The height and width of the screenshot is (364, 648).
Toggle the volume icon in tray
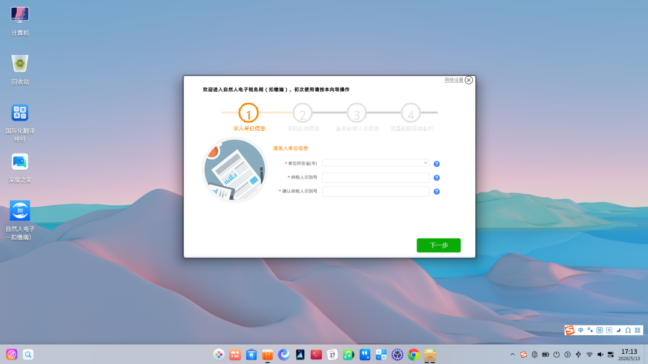[x=600, y=354]
